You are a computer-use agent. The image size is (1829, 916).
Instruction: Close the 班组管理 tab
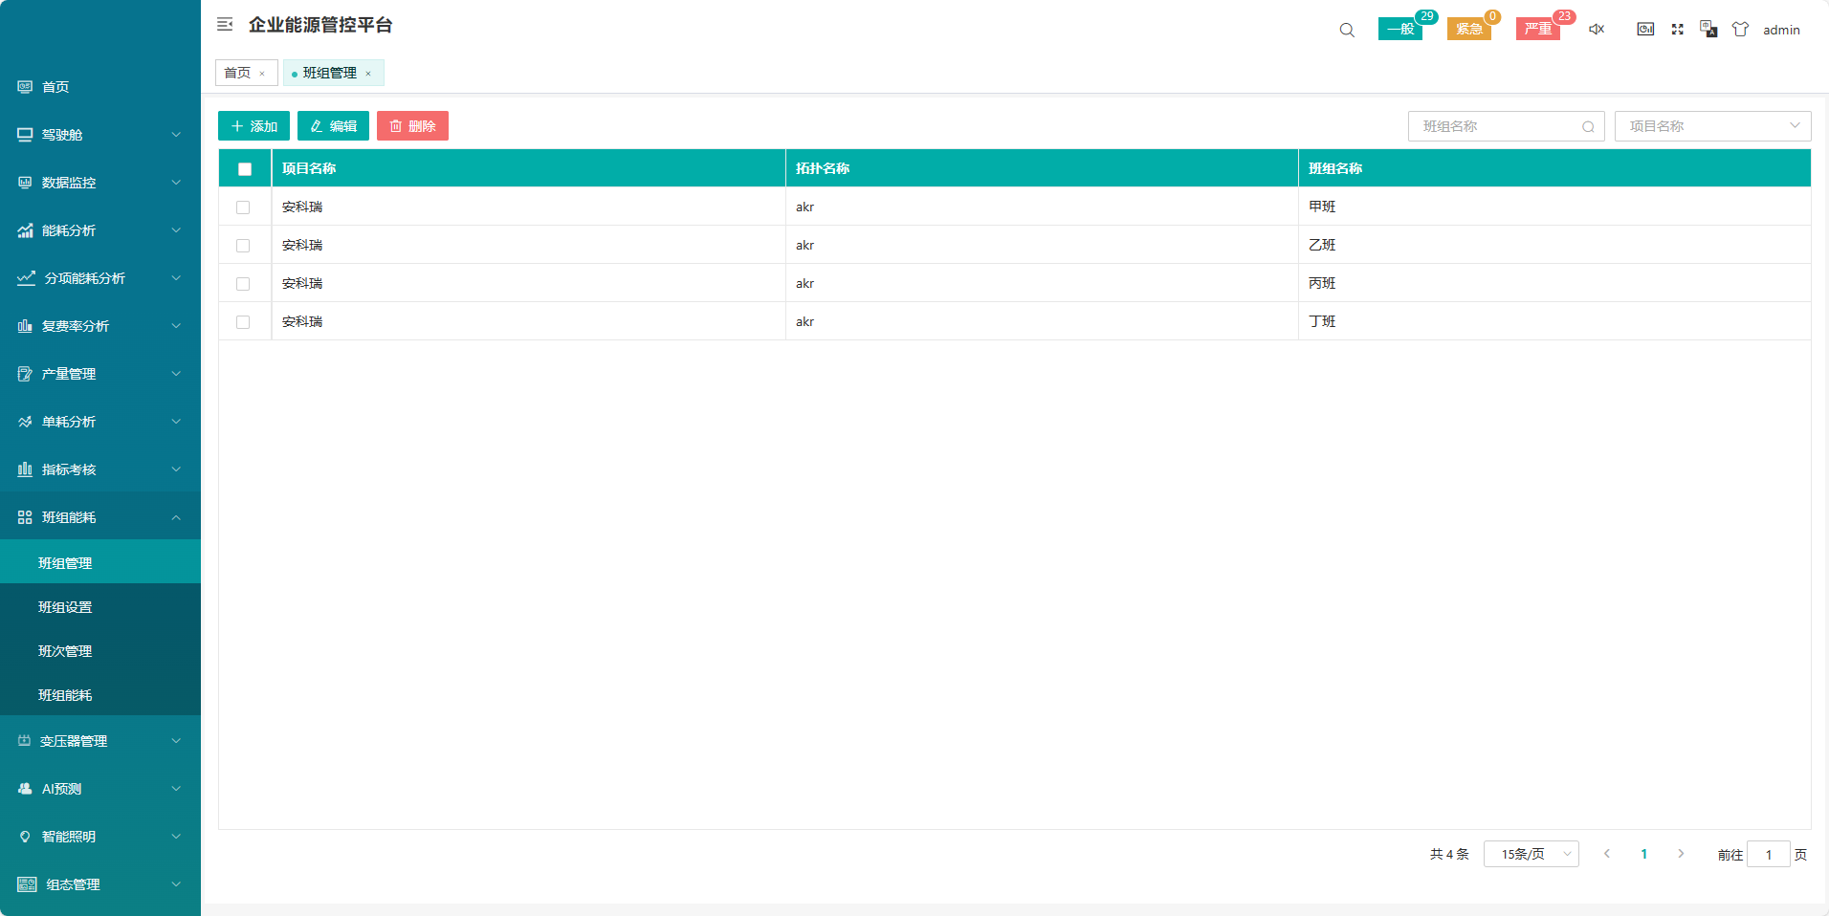tap(368, 74)
